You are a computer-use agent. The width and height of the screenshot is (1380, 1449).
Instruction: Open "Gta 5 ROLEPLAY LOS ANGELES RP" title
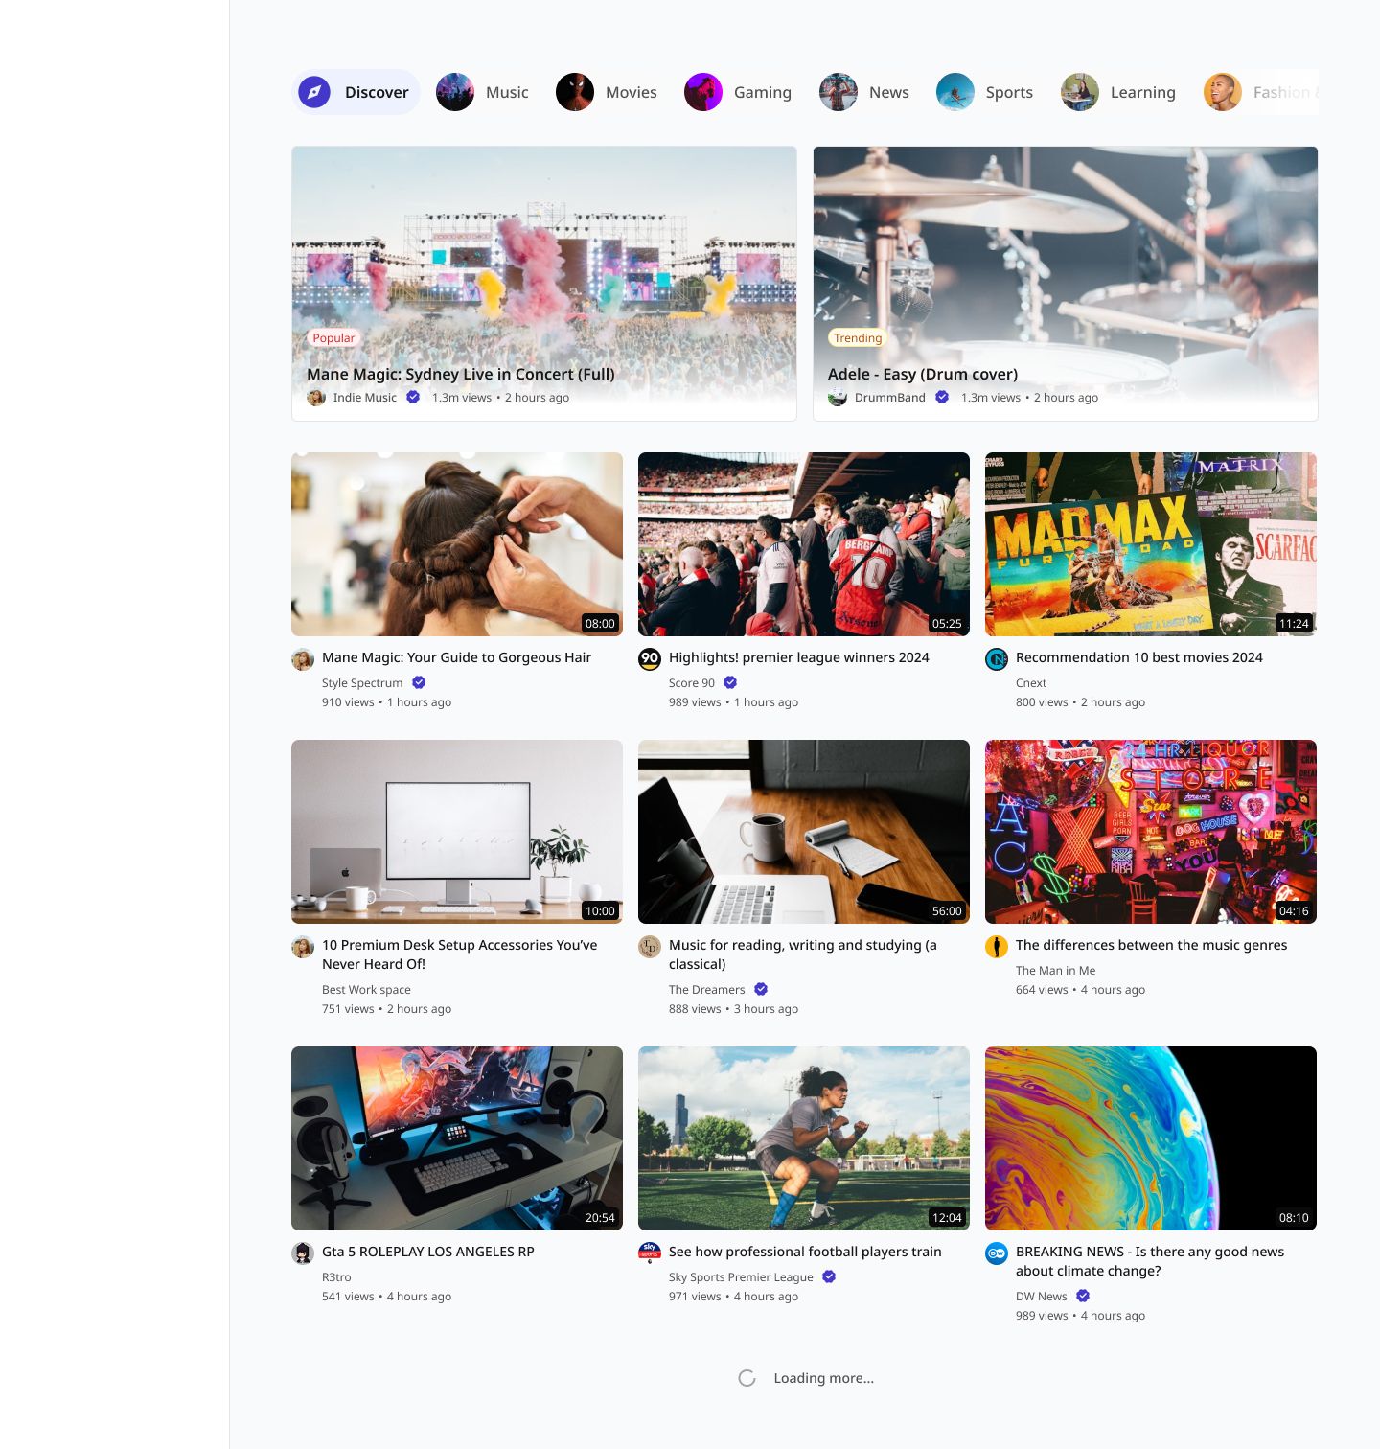pyautogui.click(x=428, y=1252)
